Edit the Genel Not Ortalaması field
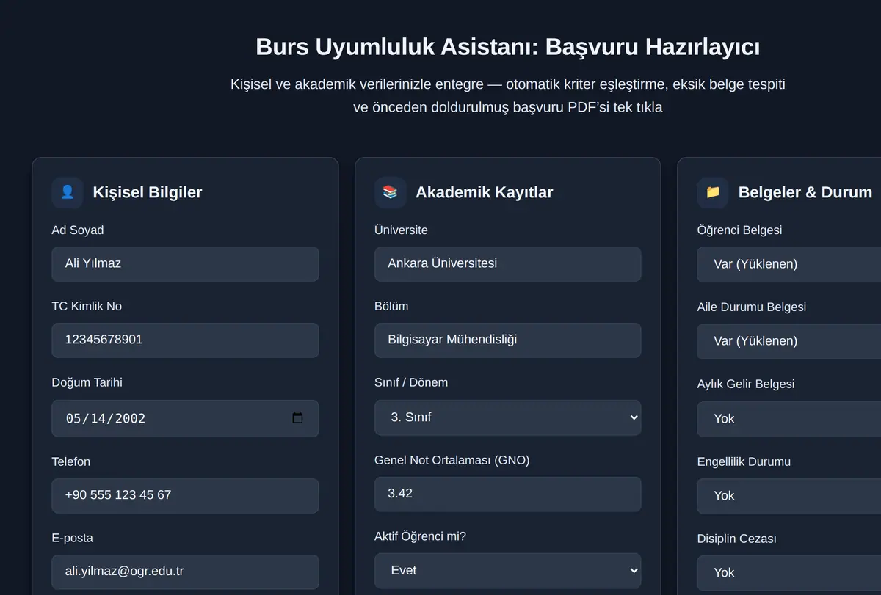 (508, 494)
